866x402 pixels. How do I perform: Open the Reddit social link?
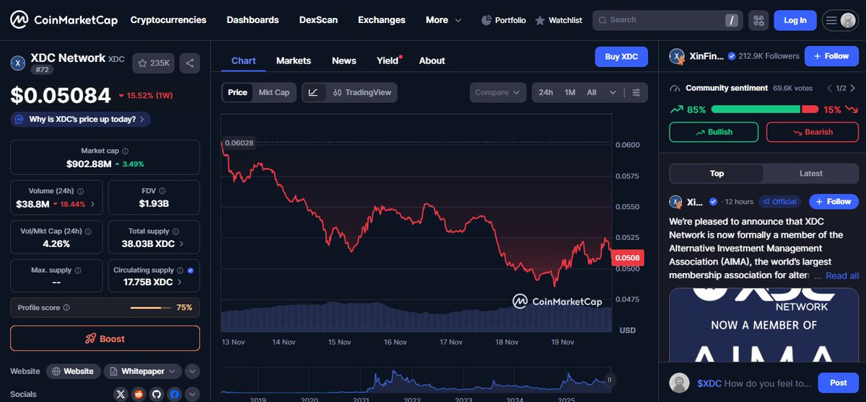click(x=139, y=395)
